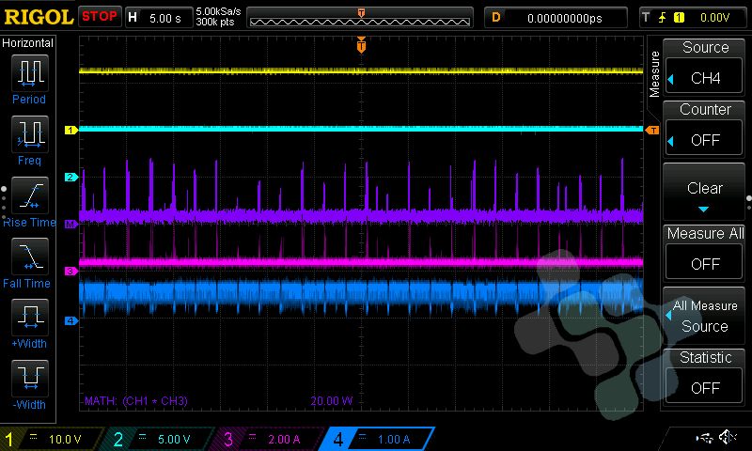Choose the Fall Time measurement icon

[31, 256]
